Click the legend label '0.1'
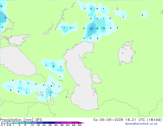This screenshot has height=126, width=163. pos(3,125)
